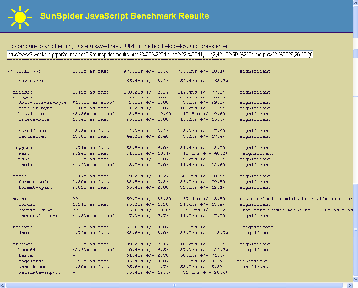Click the '13.8x as fast' controlflow value
358x288 pixels.
click(91, 131)
